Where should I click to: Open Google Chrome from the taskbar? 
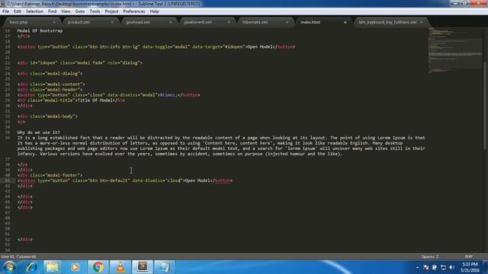pyautogui.click(x=98, y=267)
